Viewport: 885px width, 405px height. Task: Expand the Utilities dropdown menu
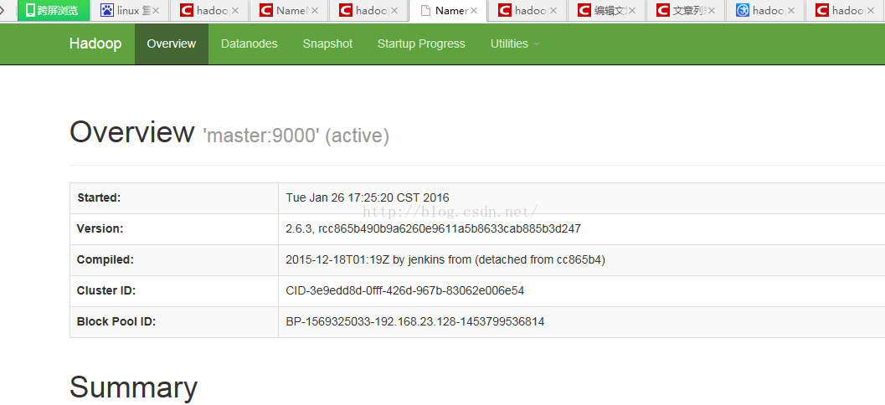tap(515, 44)
